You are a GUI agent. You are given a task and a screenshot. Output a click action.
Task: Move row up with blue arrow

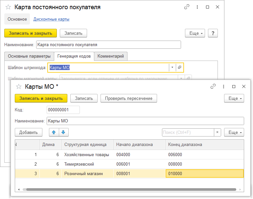click(x=54, y=132)
